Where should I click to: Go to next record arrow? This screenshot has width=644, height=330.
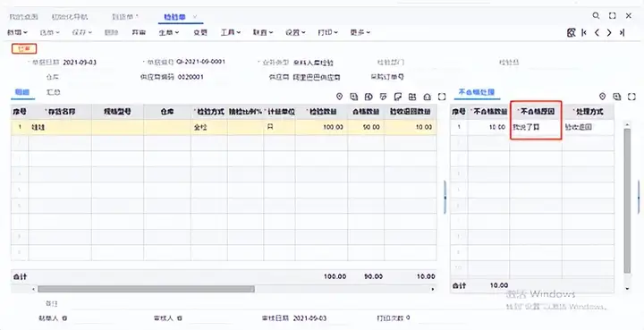coord(609,32)
